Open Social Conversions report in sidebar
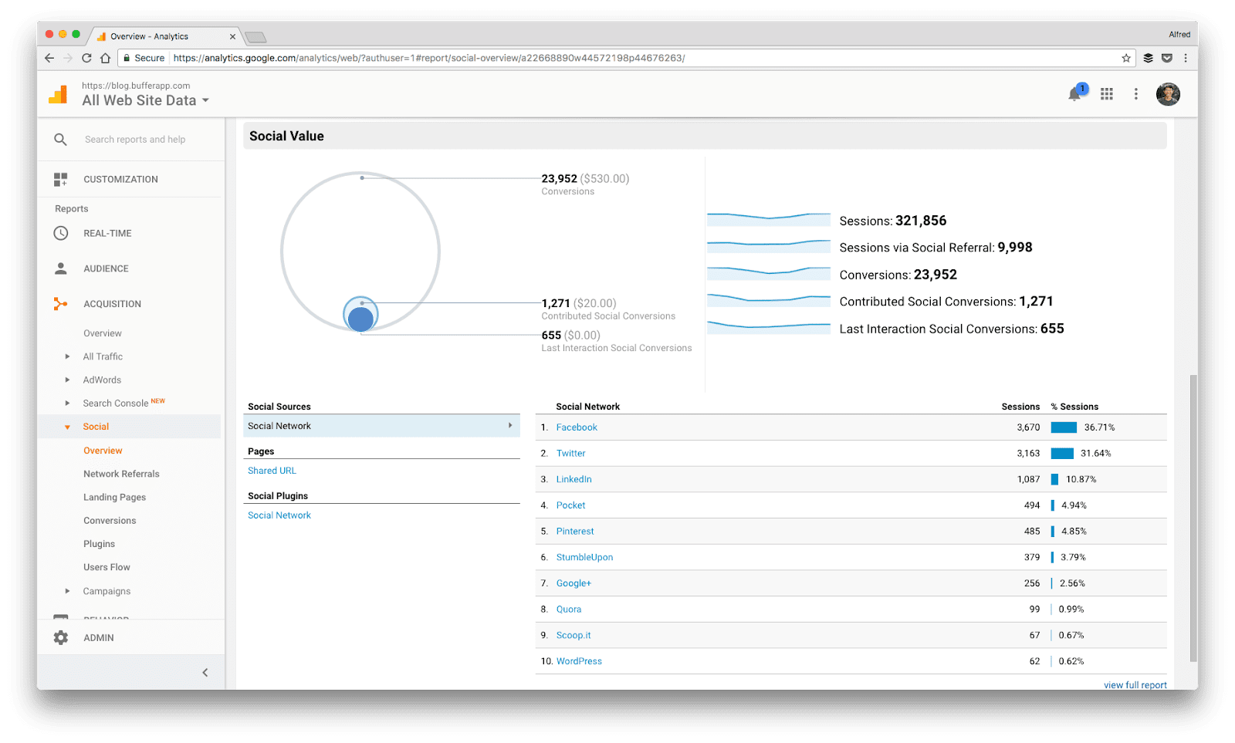Viewport: 1235px width, 743px height. pos(110,521)
